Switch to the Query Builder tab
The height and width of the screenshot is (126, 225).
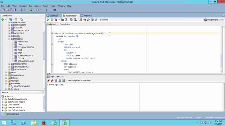[65, 24]
